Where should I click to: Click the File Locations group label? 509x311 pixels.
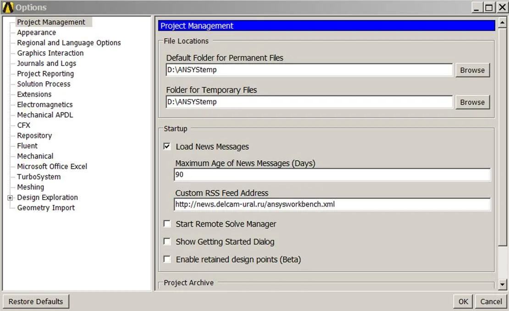pyautogui.click(x=186, y=41)
